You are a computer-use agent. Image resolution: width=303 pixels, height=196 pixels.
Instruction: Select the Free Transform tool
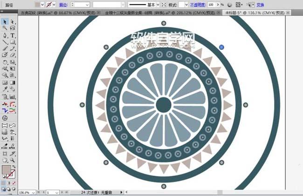pos(13,69)
